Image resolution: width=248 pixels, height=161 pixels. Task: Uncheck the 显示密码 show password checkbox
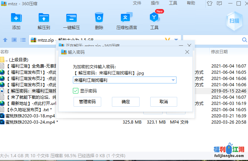click(76, 91)
